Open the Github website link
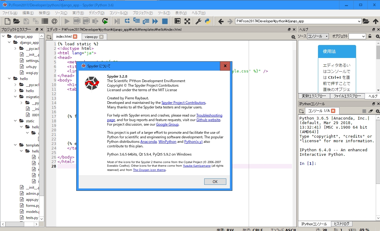Viewport: 380px width, 231px height. [208, 120]
